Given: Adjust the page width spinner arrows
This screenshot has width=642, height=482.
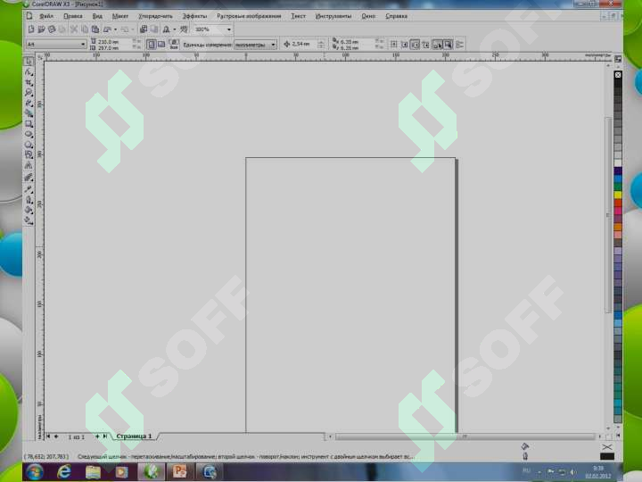Looking at the screenshot, I should 137,41.
